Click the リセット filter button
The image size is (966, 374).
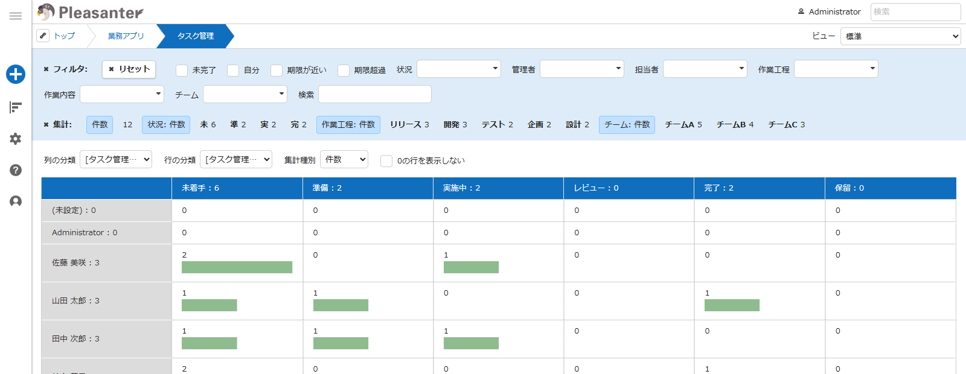[129, 69]
